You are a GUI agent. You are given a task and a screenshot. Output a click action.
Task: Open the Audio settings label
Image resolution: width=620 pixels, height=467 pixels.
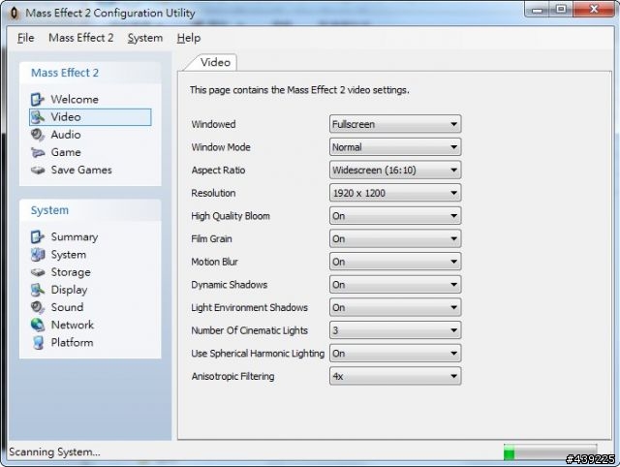pyautogui.click(x=66, y=135)
